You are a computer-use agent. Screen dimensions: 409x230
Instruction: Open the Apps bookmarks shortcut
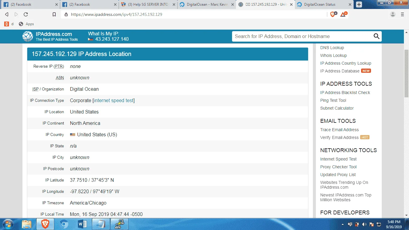[26, 24]
